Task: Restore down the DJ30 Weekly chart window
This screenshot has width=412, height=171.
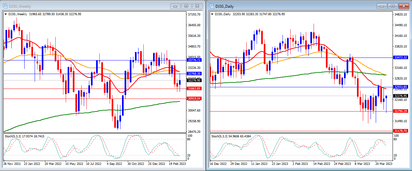Action: (x=186, y=6)
